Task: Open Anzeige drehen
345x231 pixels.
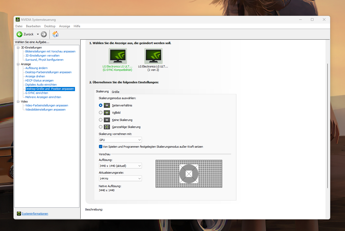Action: [x=35, y=76]
